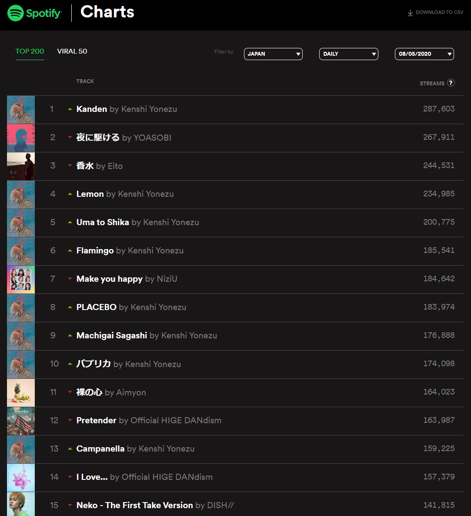Click the trend arrow beside Campanella
The width and height of the screenshot is (471, 516).
tap(70, 449)
